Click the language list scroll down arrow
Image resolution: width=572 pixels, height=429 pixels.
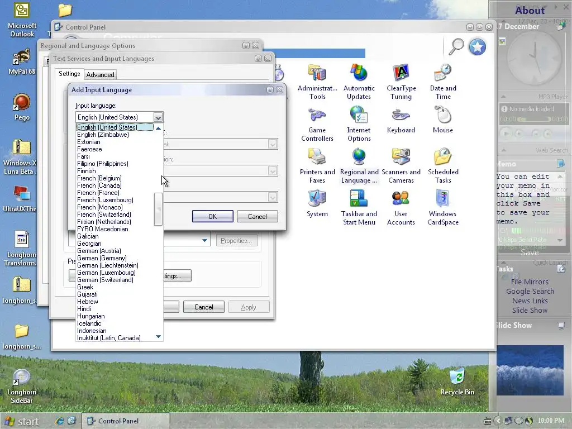click(x=158, y=337)
